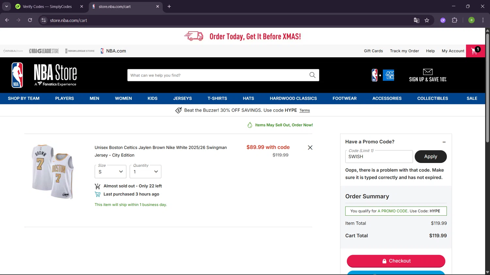Click the Checkout button

click(396, 261)
